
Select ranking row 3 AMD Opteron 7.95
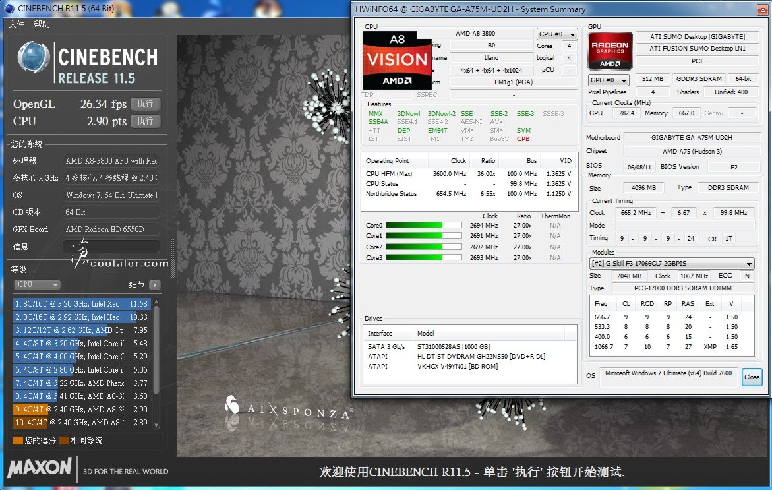click(x=82, y=330)
